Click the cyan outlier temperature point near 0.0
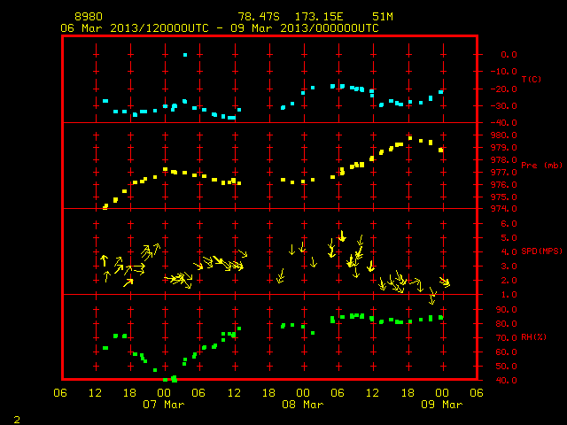The image size is (567, 425). (185, 55)
